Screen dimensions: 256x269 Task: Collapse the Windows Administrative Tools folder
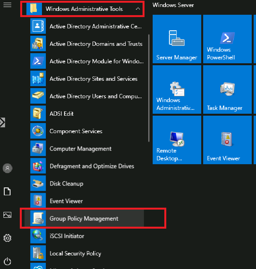(x=82, y=9)
